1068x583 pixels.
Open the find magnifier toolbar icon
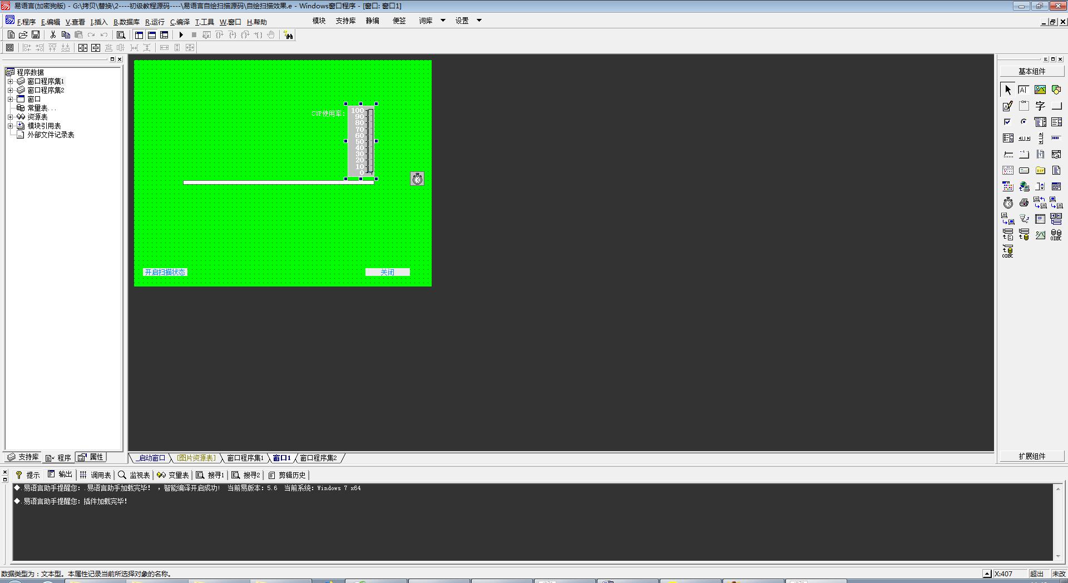tap(121, 34)
